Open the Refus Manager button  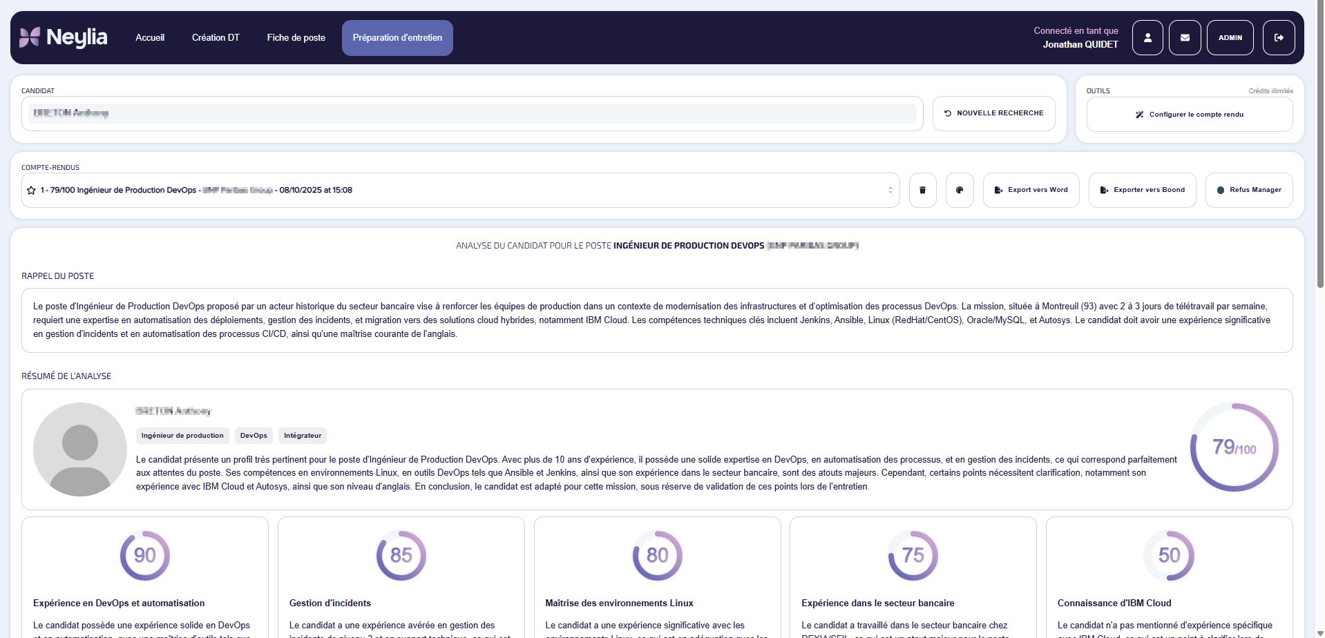click(1248, 190)
